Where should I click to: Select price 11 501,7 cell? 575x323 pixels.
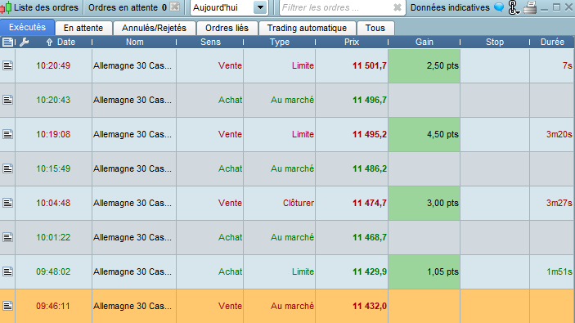pos(352,65)
